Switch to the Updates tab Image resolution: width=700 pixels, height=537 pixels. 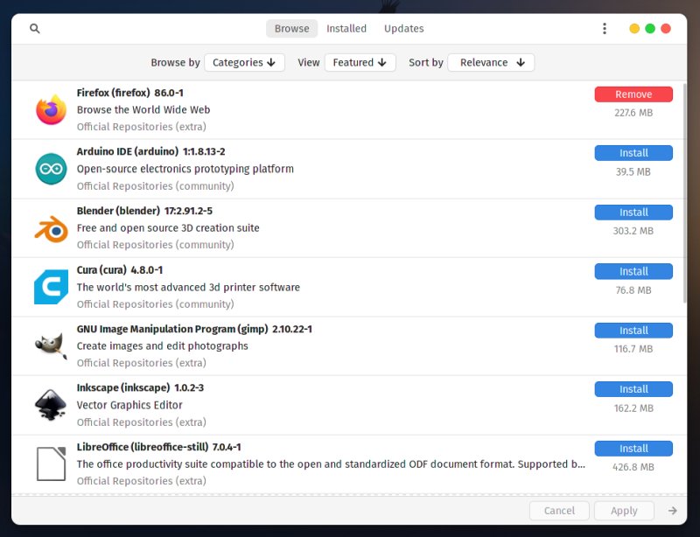point(403,29)
